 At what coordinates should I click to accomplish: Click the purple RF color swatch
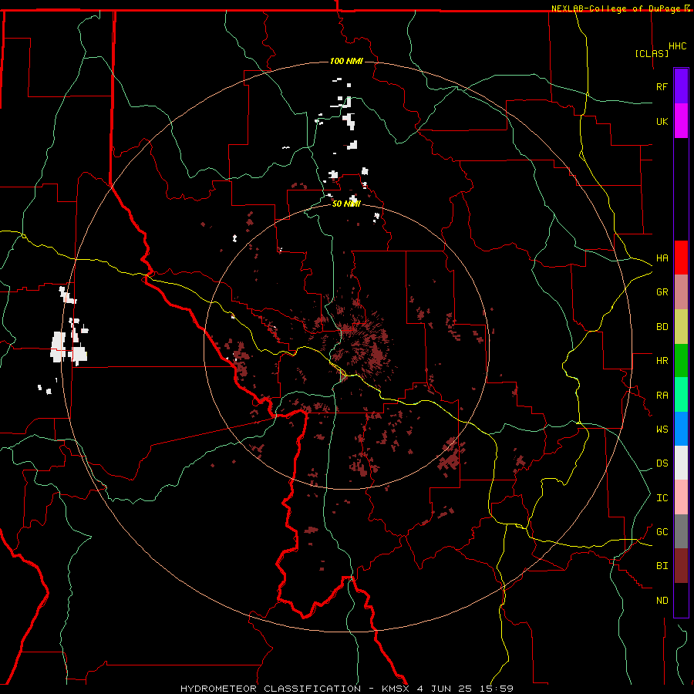pos(681,86)
